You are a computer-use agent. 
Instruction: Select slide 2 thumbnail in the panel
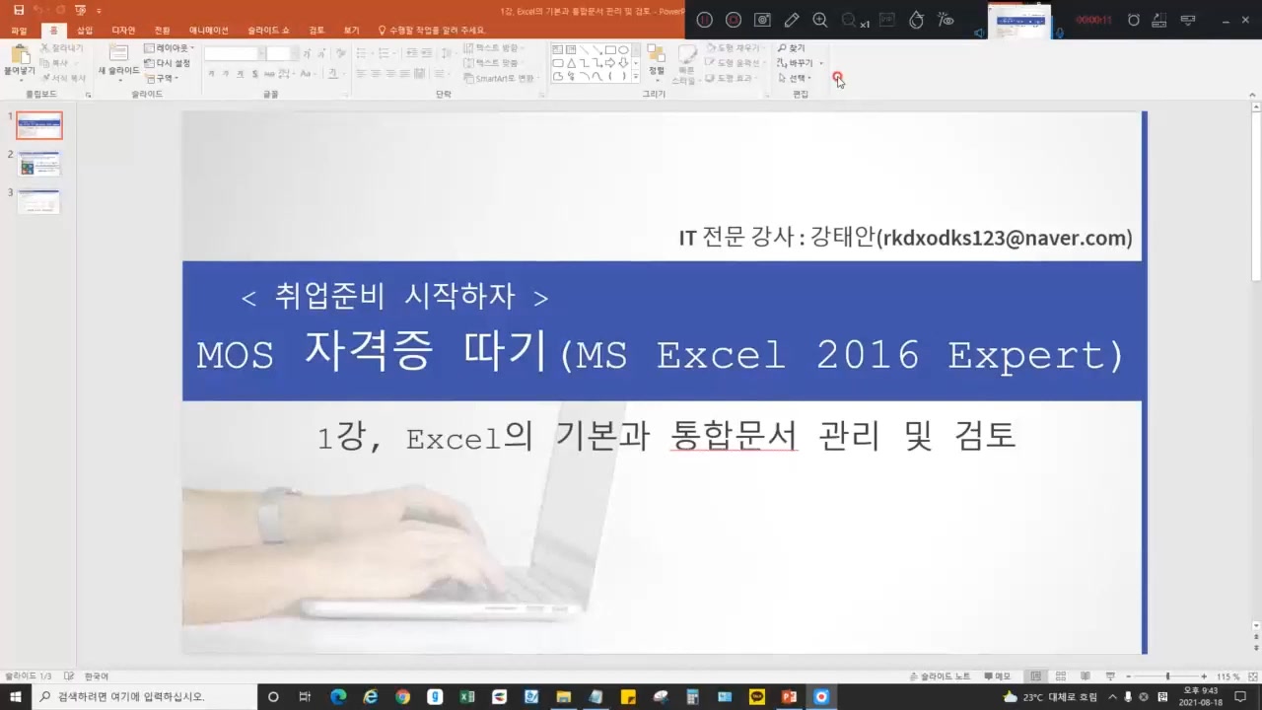tap(39, 164)
